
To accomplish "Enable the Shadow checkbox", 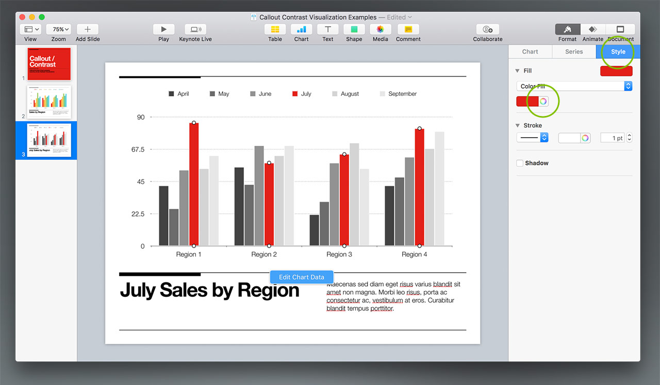I will [520, 163].
